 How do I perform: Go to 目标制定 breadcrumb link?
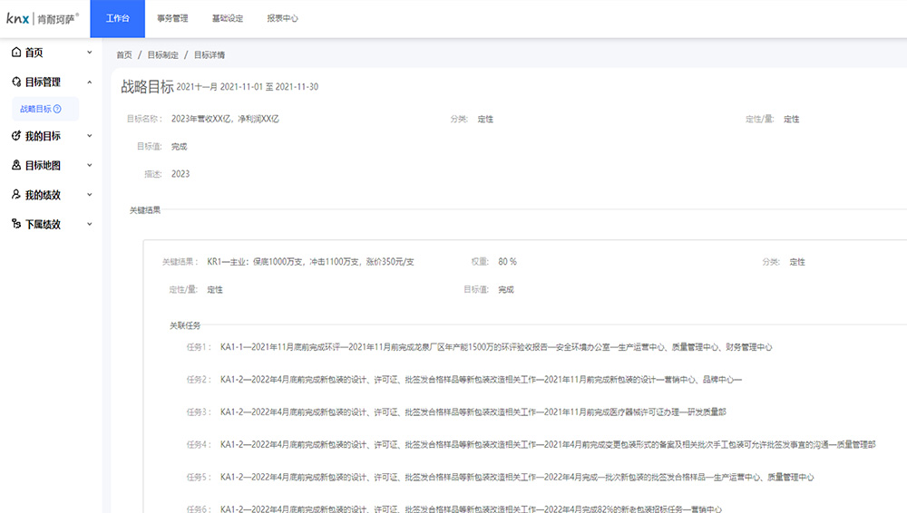[x=162, y=55]
